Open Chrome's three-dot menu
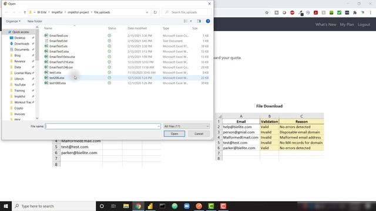Screen dimensions: 376x211 tap(371, 12)
